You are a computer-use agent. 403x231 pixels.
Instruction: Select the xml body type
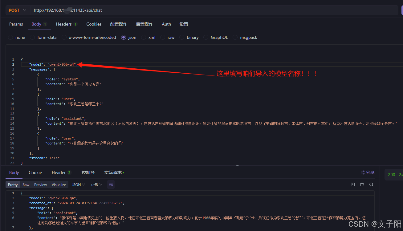tap(148, 37)
